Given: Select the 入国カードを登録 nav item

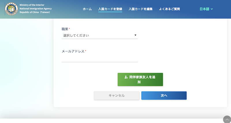Looking at the screenshot, I should click(110, 9).
